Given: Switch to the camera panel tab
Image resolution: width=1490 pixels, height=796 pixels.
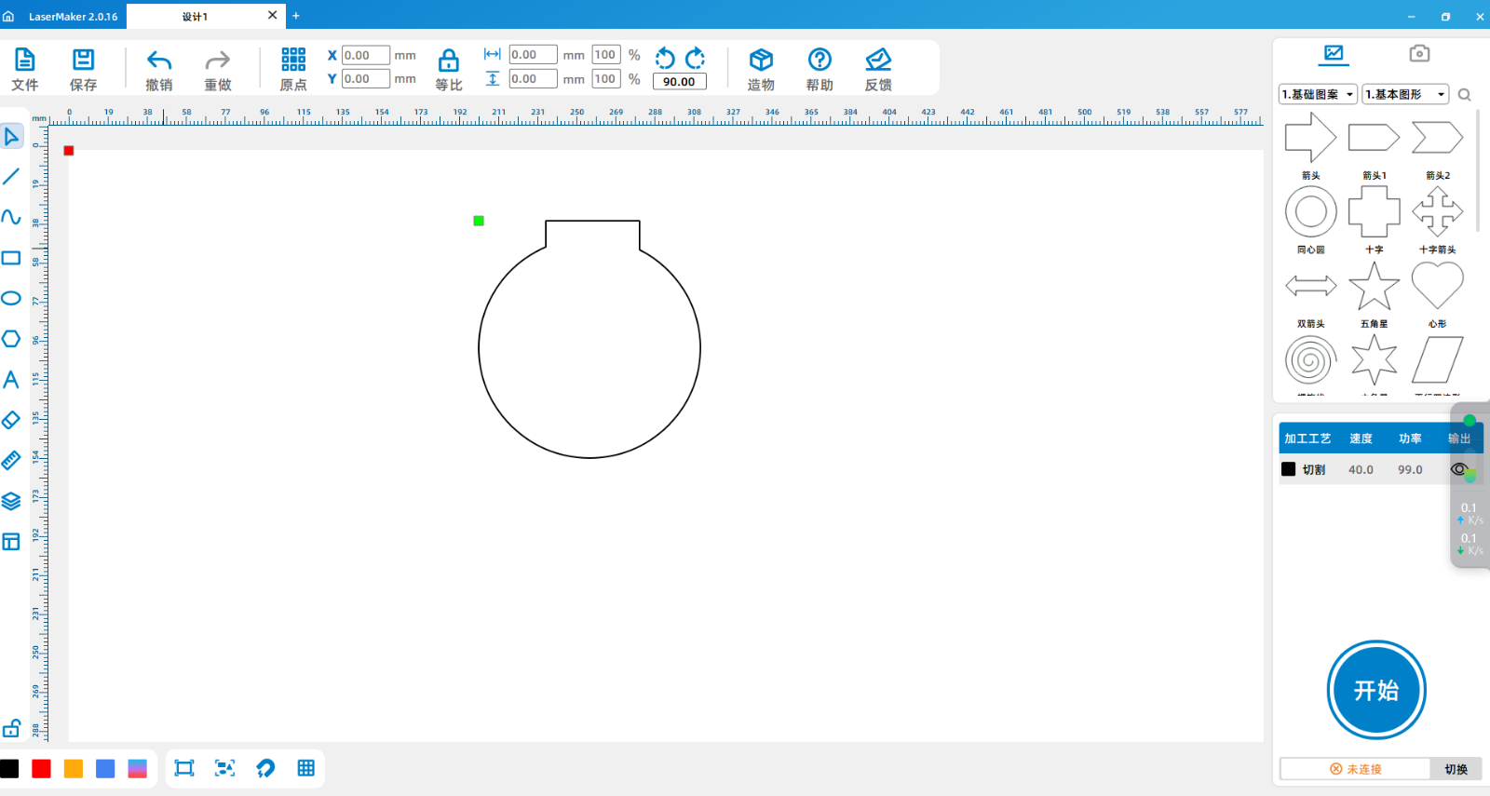Looking at the screenshot, I should coord(1419,54).
